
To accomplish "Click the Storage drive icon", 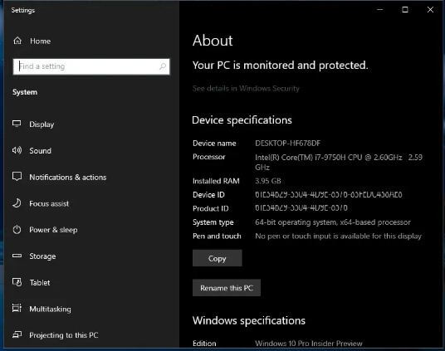I will tap(17, 256).
